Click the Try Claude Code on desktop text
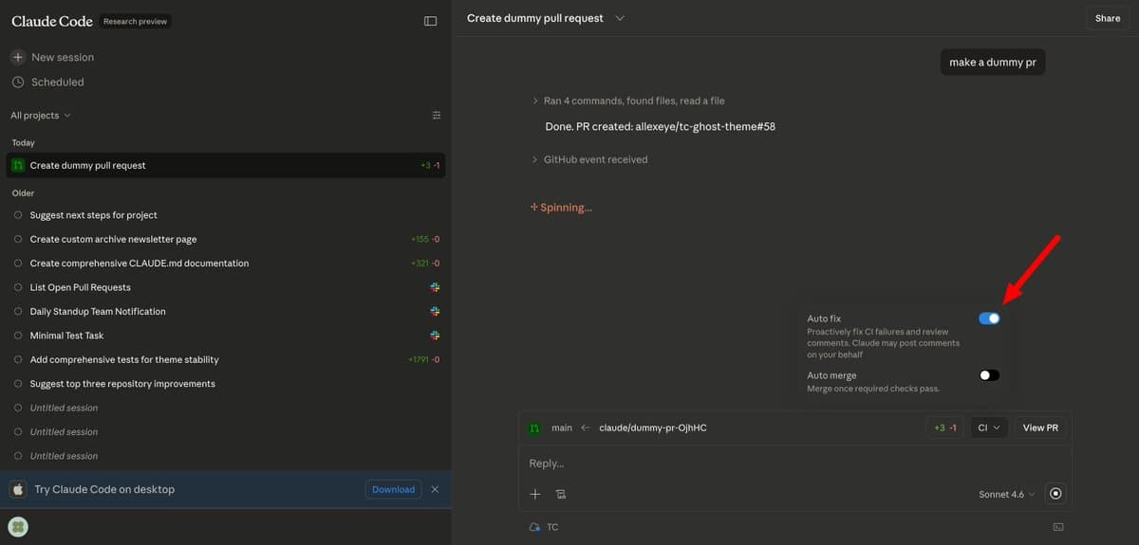The height and width of the screenshot is (545, 1139). pyautogui.click(x=104, y=489)
